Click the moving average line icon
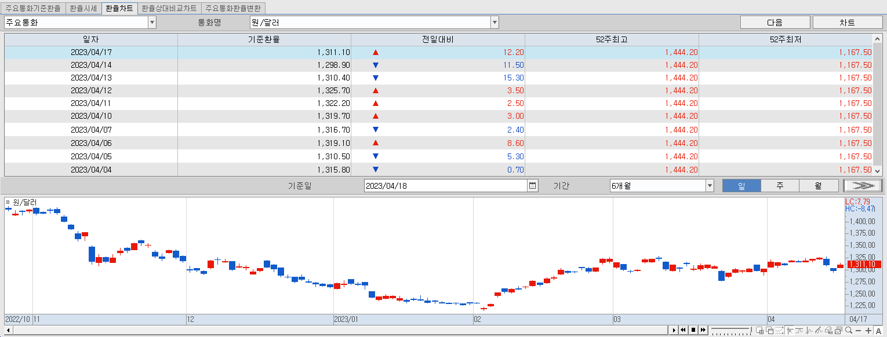The width and height of the screenshot is (887, 337). coord(799,330)
